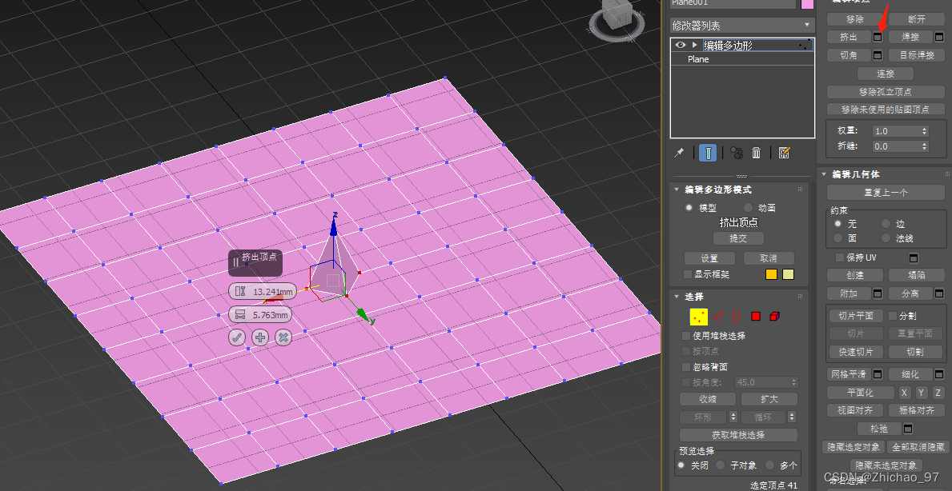The height and width of the screenshot is (491, 952).
Task: Click 5.763mm extrude width field
Action: coord(270,315)
